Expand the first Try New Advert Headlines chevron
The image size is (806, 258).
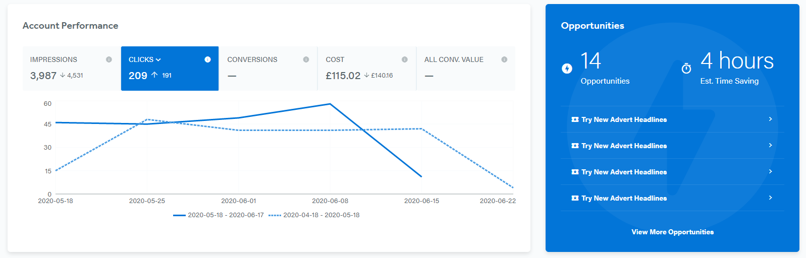[770, 119]
